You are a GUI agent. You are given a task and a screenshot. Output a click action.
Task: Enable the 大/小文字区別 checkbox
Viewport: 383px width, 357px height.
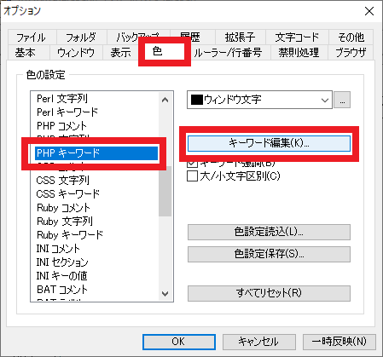(x=192, y=176)
